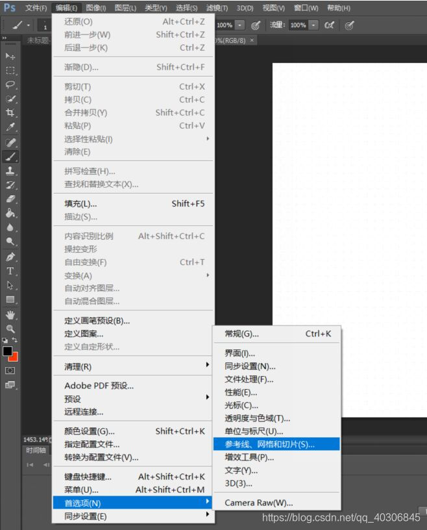The width and height of the screenshot is (427, 530).
Task: Select the Lasso tool
Action: (10, 84)
